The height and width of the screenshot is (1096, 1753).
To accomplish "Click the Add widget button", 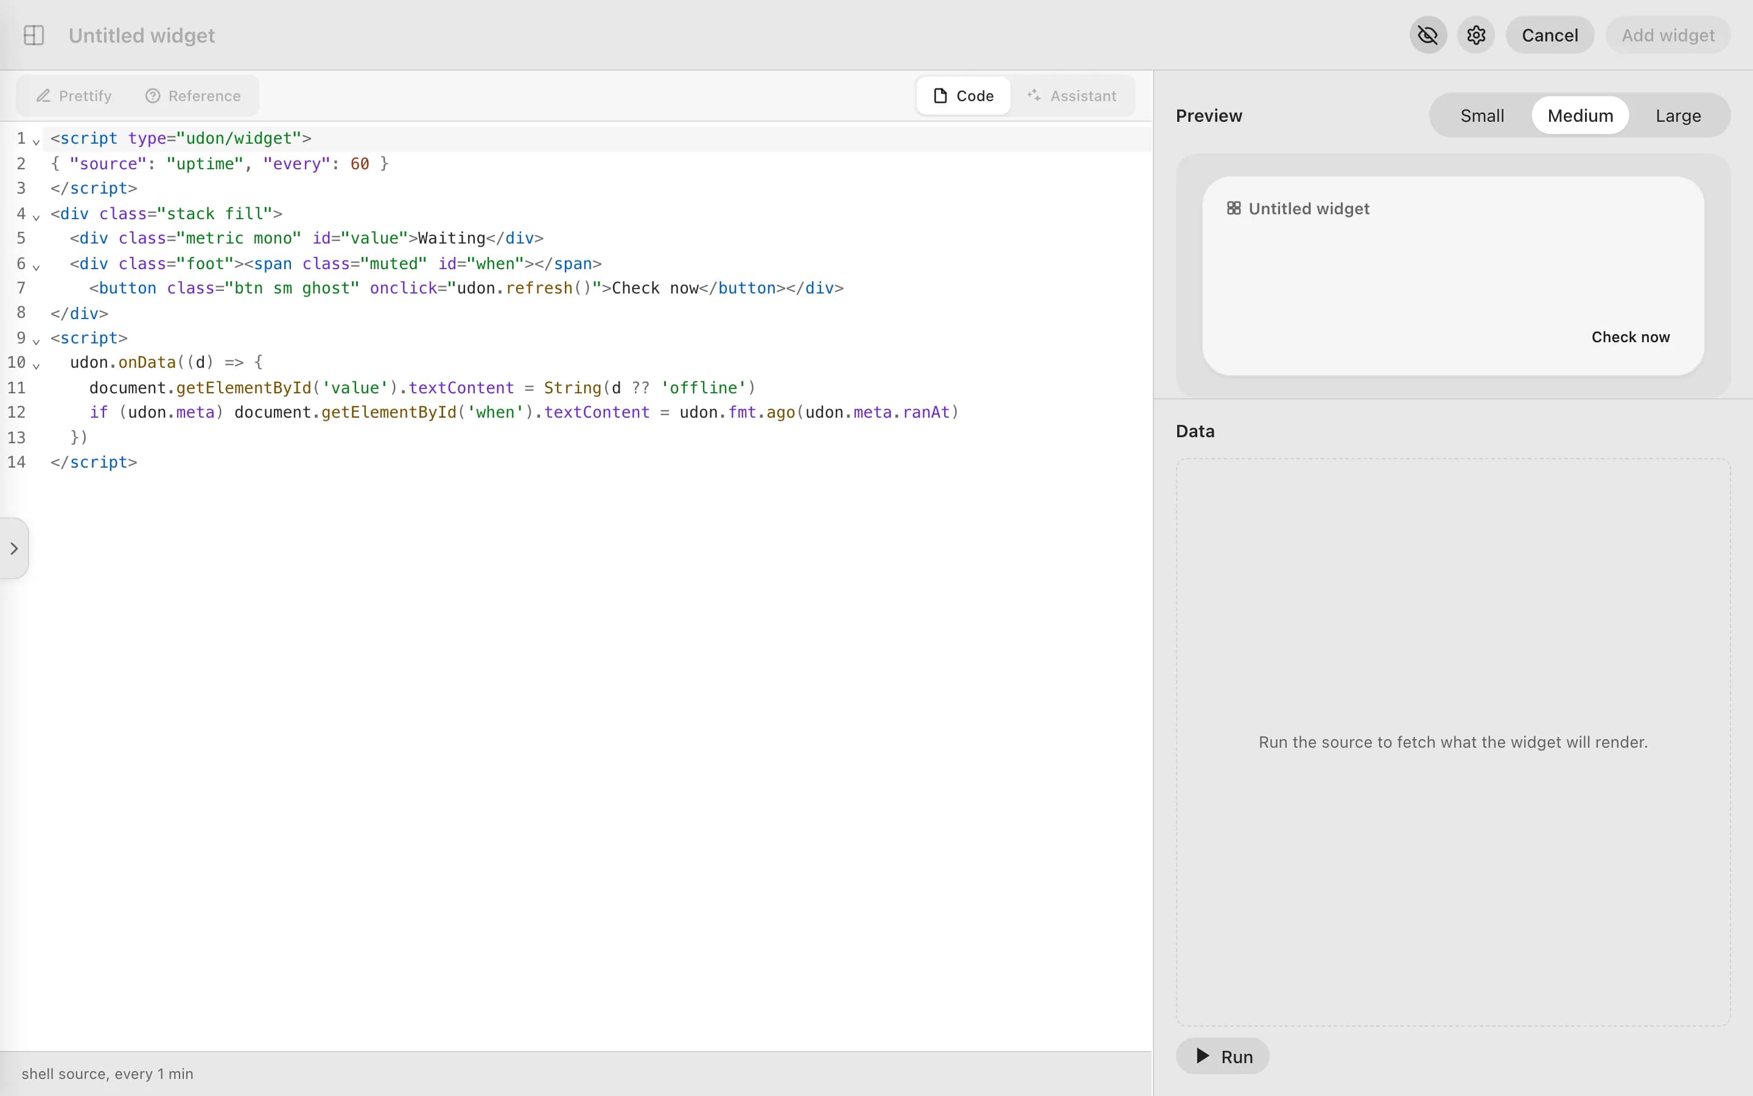I will point(1668,35).
